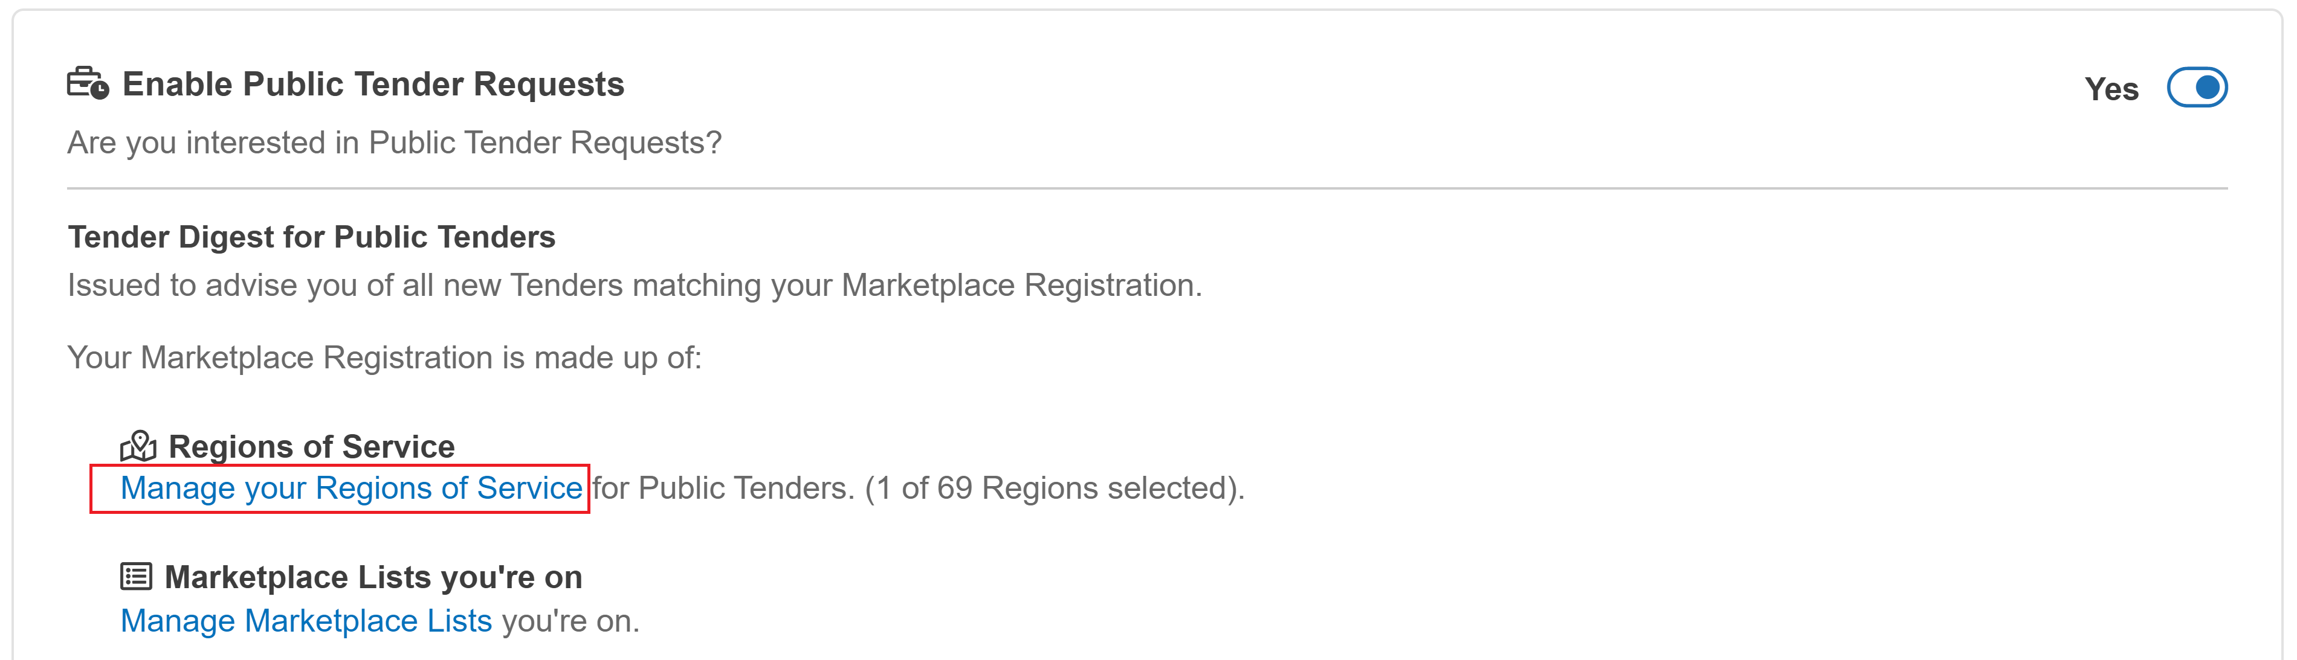The width and height of the screenshot is (2297, 660).
Task: Click the "Yes" label beside the toggle
Action: (2111, 89)
